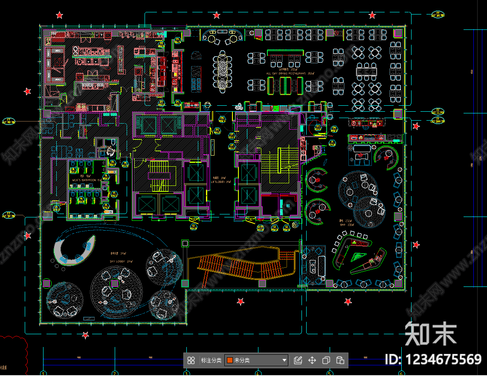Click the edit annotation pencil icon
The width and height of the screenshot is (487, 376).
[x=298, y=360]
